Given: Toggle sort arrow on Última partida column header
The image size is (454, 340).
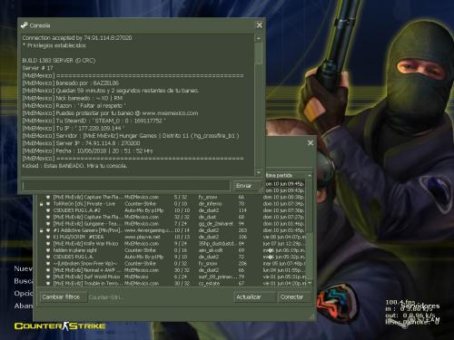Looking at the screenshot, I should coord(310,176).
